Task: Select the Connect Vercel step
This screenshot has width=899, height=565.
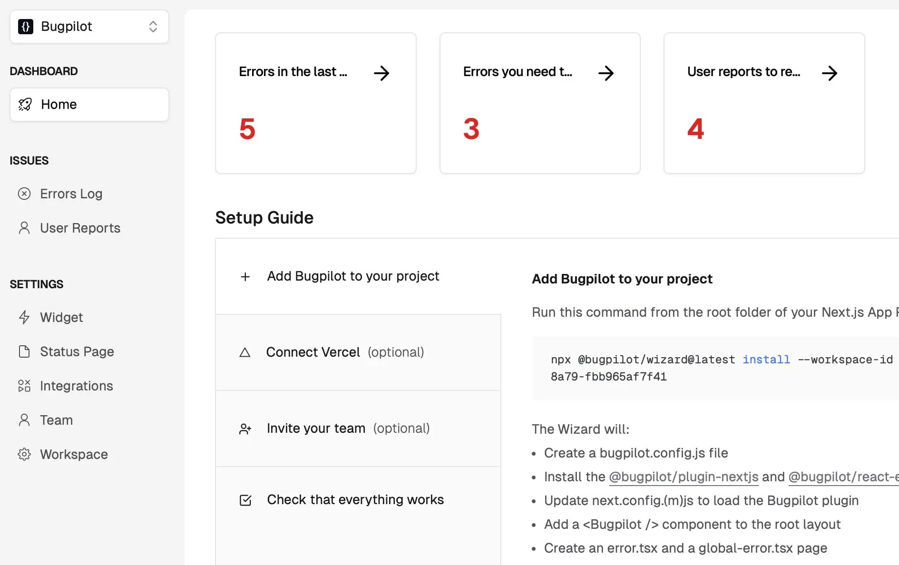Action: coord(358,352)
